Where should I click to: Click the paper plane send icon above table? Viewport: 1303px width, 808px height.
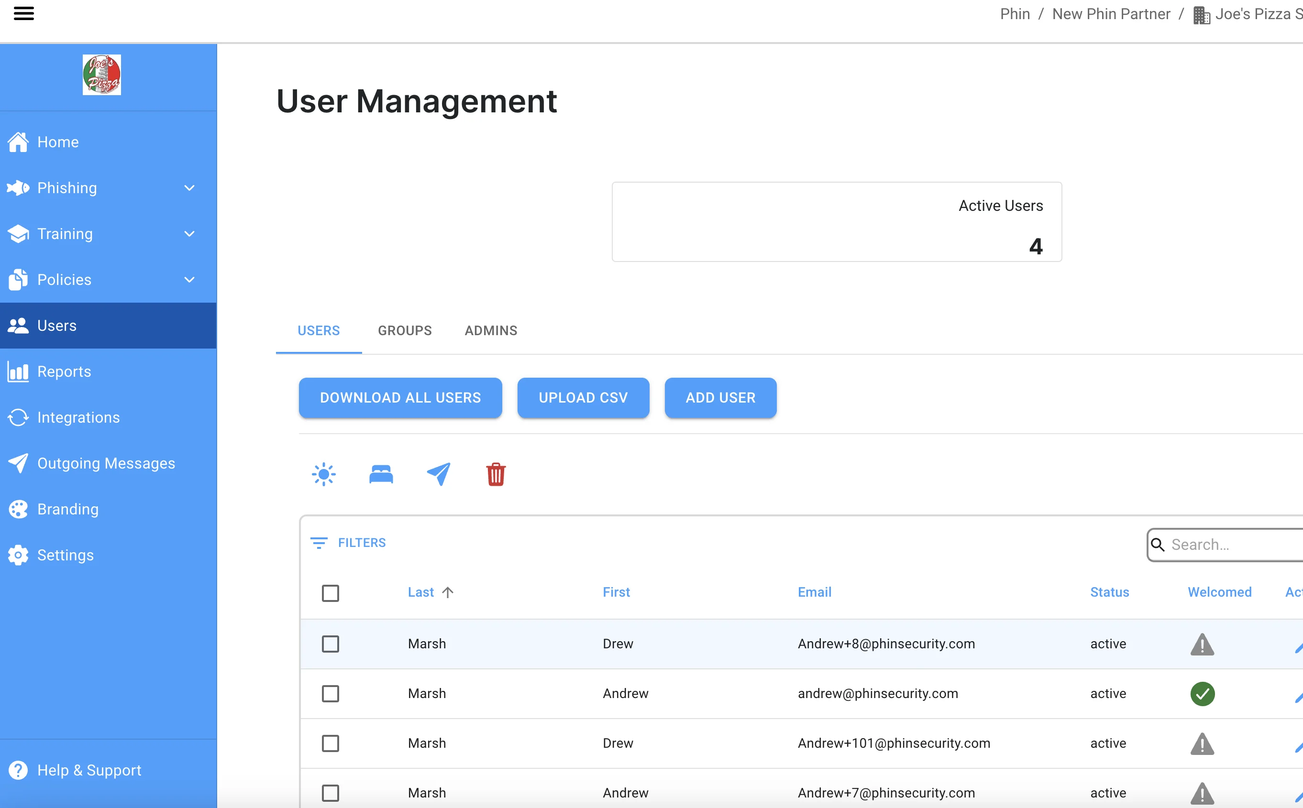pyautogui.click(x=439, y=474)
